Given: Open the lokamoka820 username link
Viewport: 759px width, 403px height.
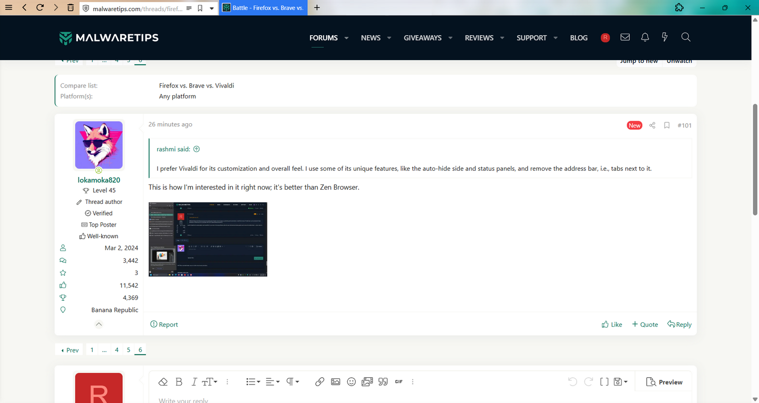Looking at the screenshot, I should (99, 180).
